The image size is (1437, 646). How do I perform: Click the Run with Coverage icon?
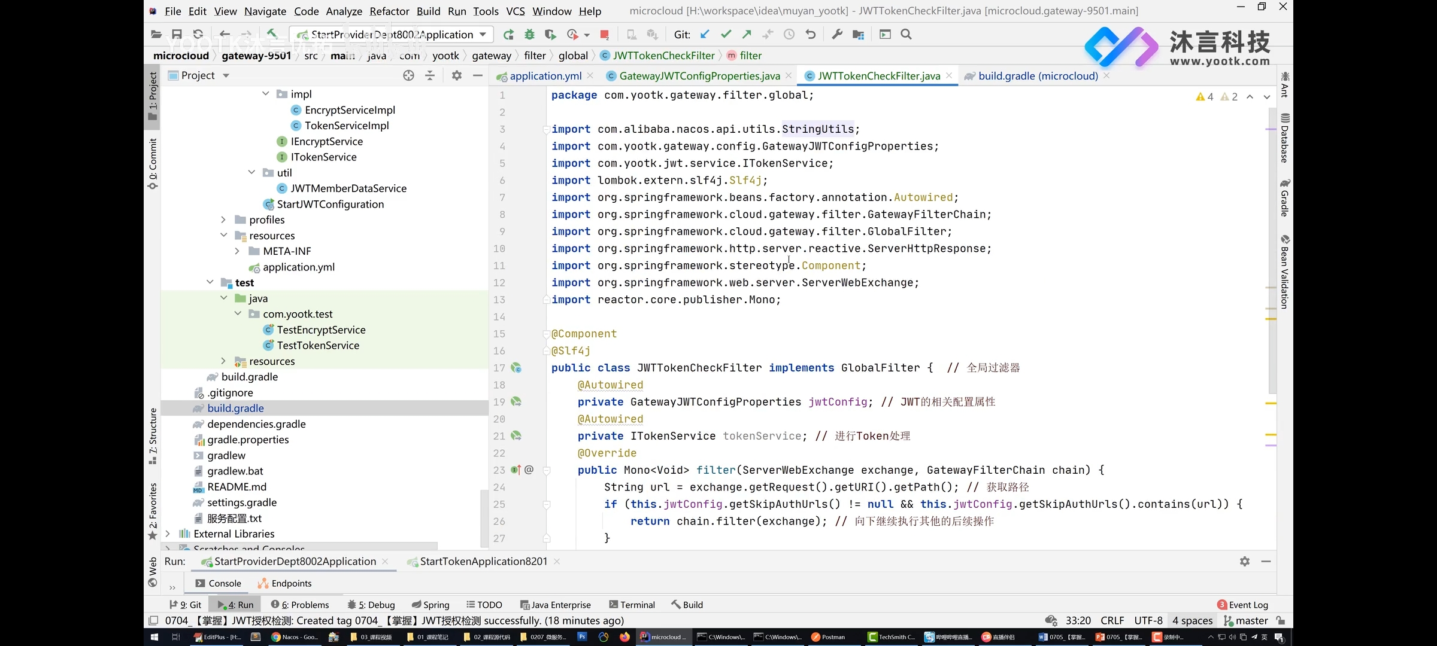tap(550, 35)
